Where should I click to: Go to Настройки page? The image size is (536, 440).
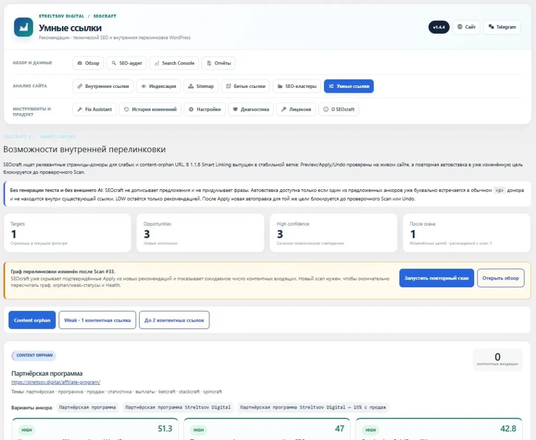click(205, 109)
